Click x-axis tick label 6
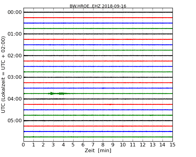Viewport: 196px width, 157px height. pos(83,145)
